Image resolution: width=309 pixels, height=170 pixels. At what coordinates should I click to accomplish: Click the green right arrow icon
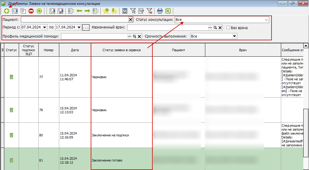(87, 11)
